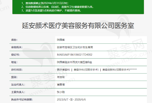Click the 省份 label
Screen dimensions: 152x103
[14, 40]
